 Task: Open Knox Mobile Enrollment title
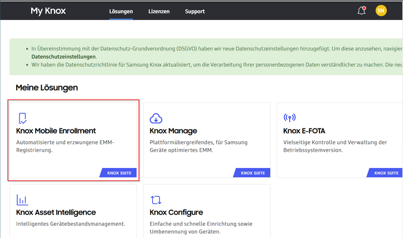tap(56, 131)
